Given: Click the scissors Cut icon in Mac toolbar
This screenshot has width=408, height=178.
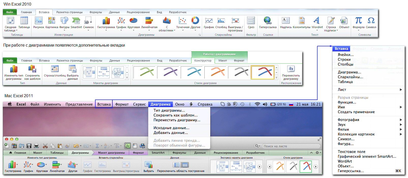Looking at the screenshot, I should [45, 146].
